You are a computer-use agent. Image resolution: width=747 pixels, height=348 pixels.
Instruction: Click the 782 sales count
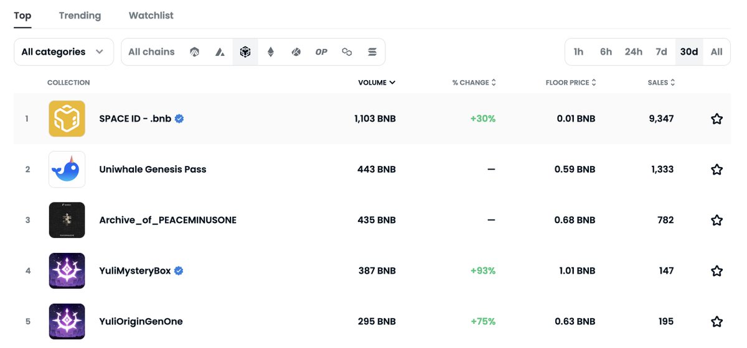665,220
